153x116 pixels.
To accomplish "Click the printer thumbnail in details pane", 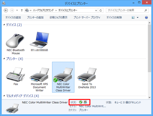I will (13, 108).
